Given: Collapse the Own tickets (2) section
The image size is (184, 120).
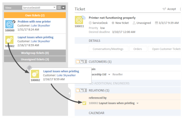Looking at the screenshot, I should 35,15.
